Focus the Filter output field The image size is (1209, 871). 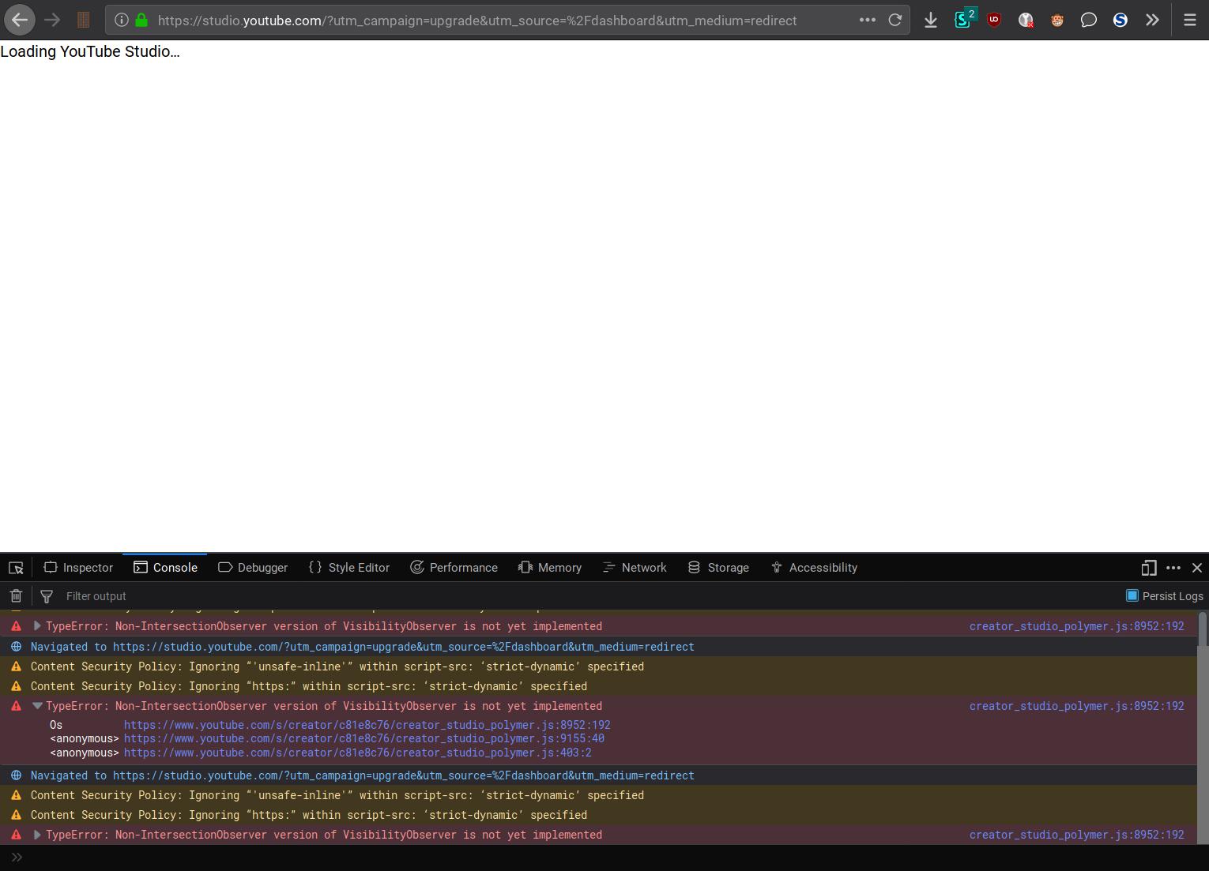[589, 596]
